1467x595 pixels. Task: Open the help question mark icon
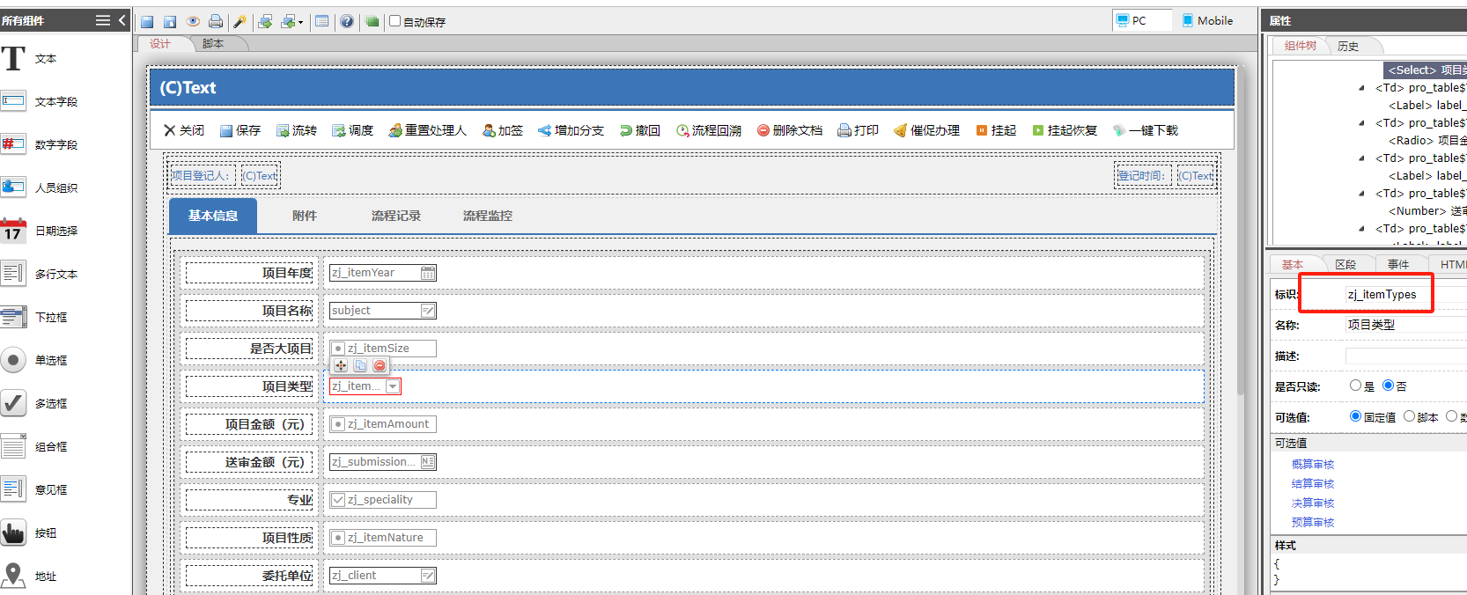(x=347, y=21)
